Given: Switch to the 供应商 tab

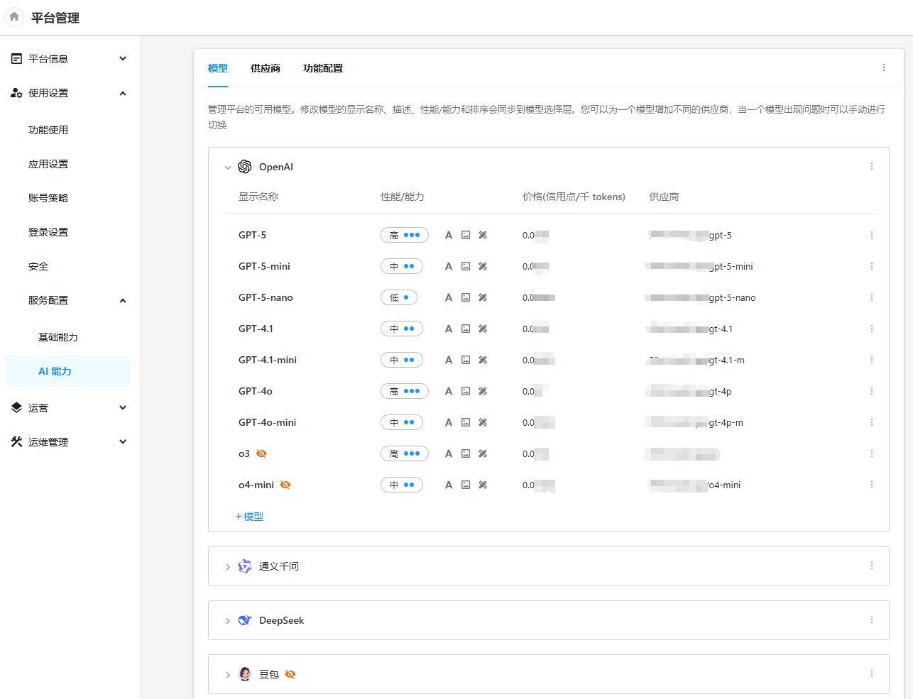Looking at the screenshot, I should tap(265, 68).
